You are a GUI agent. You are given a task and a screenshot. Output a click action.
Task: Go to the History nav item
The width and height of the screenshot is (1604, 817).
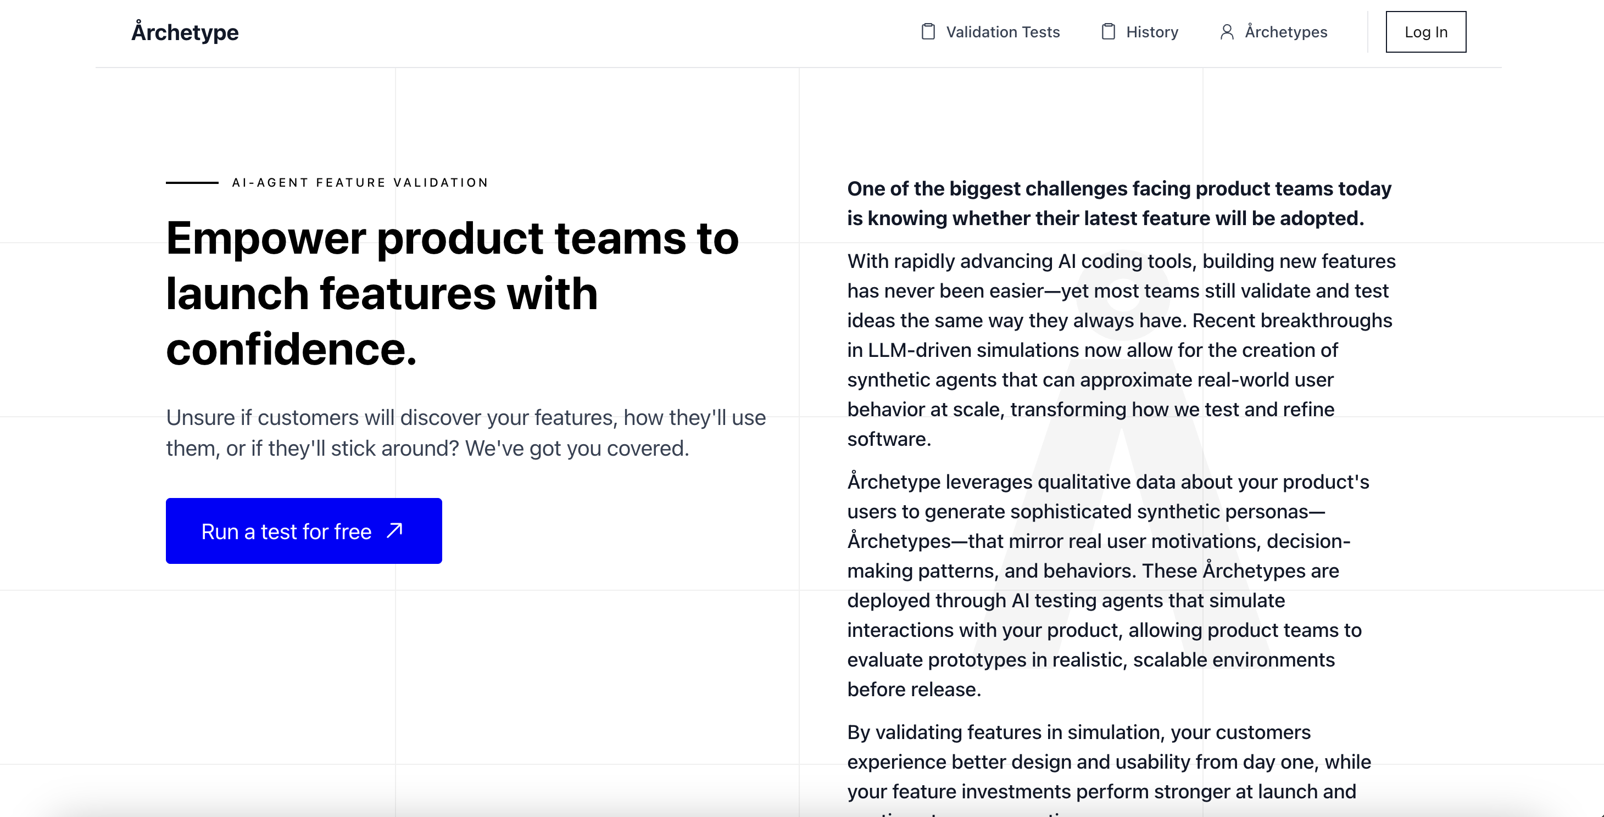click(1151, 32)
